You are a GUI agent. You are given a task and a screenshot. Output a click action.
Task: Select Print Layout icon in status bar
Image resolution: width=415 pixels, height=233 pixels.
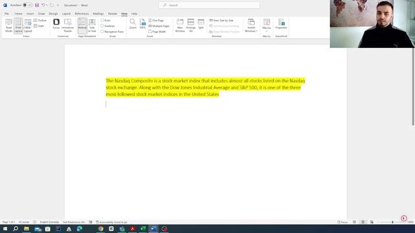[363, 222]
